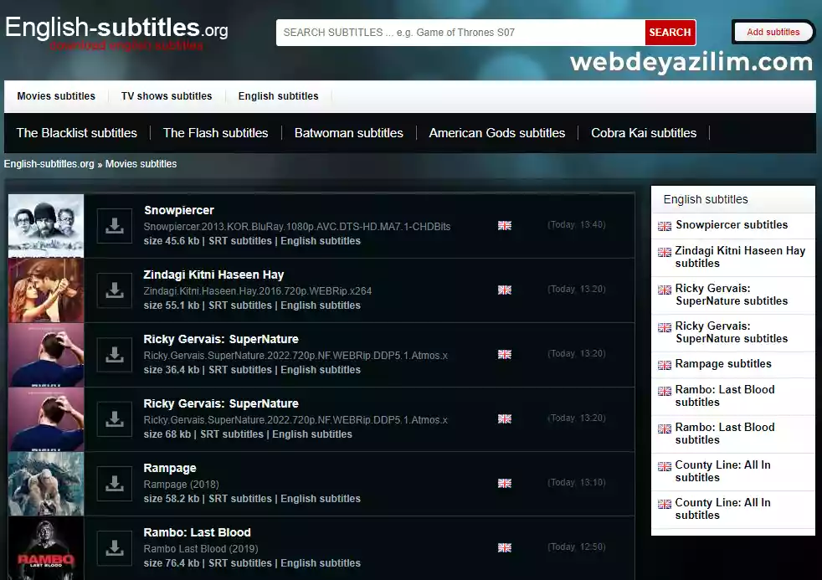Image resolution: width=822 pixels, height=580 pixels.
Task: Click Zindagi.Kitni.Haseen.Hay.2016.720p.WEBRip.x264 text
Action: [258, 290]
